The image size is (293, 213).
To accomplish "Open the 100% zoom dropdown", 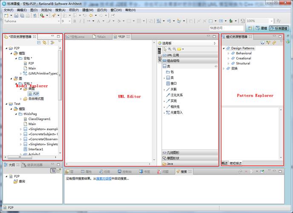I will pyautogui.click(x=272, y=21).
